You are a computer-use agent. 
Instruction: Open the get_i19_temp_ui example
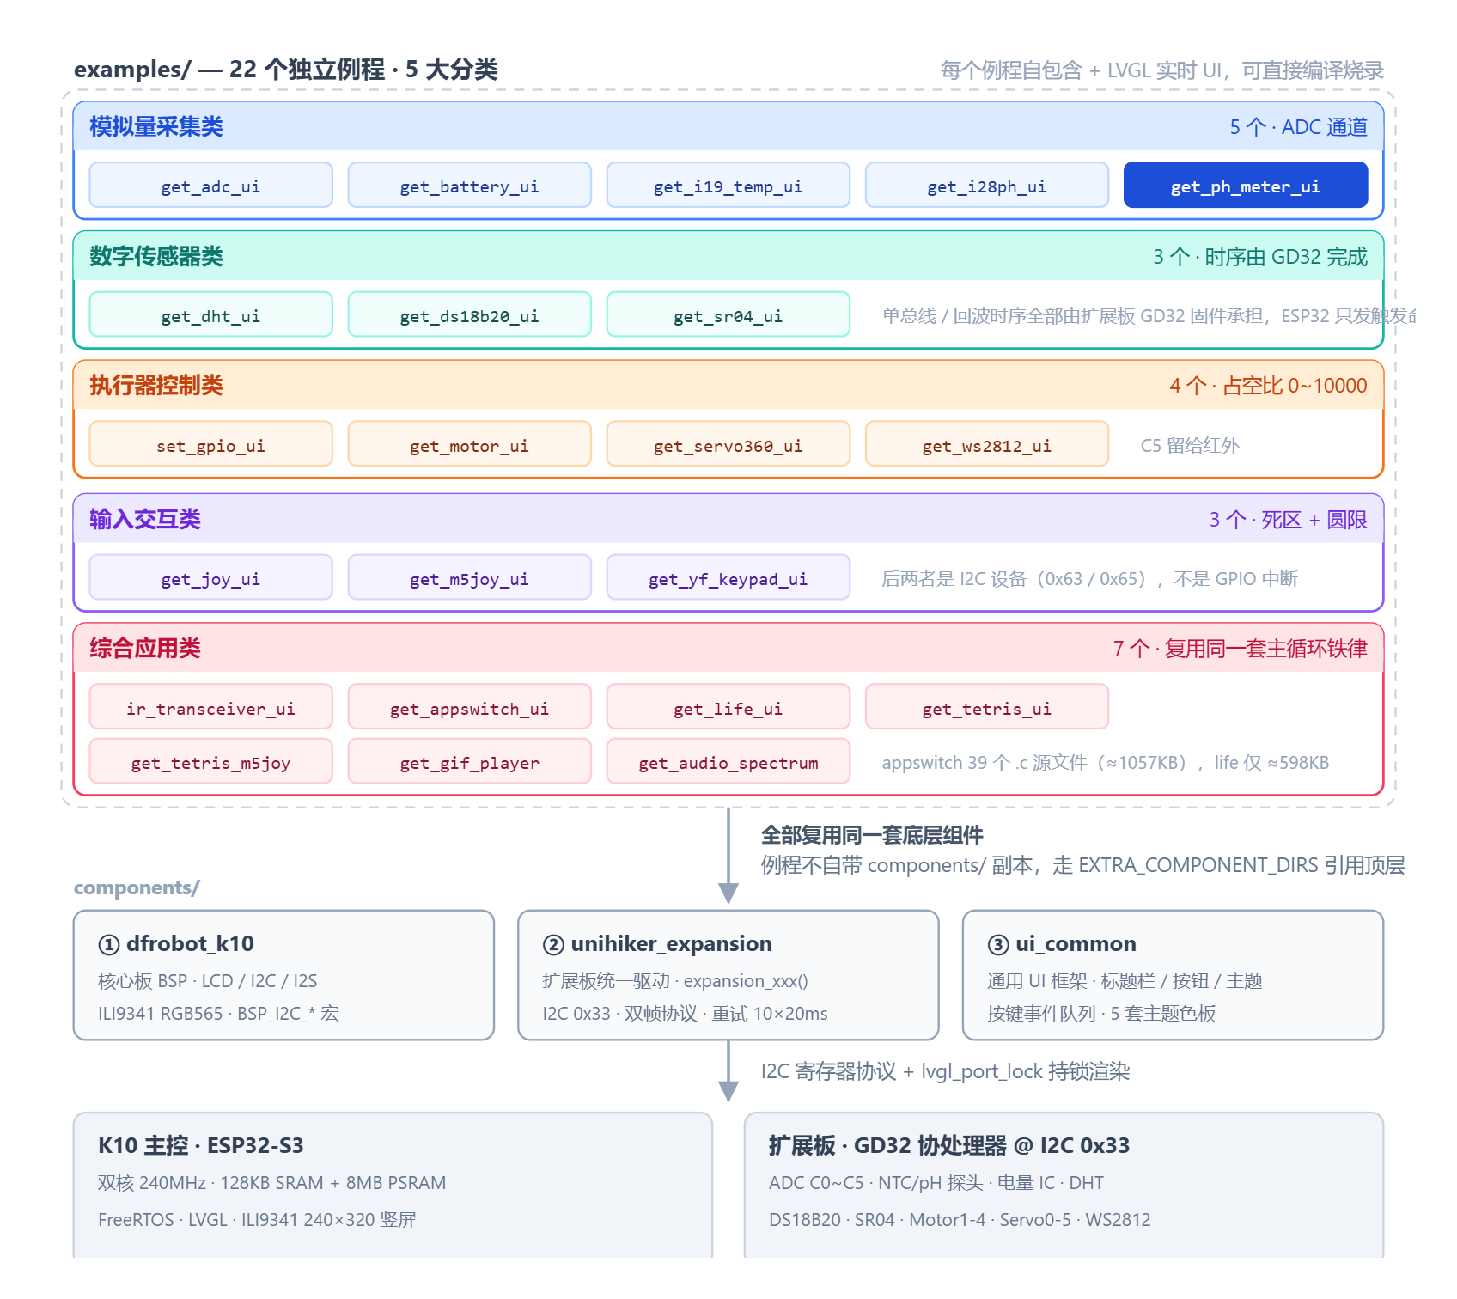(728, 186)
